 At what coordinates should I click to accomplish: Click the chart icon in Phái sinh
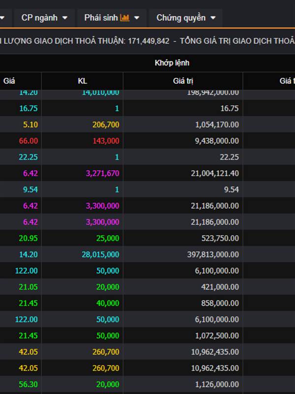click(x=125, y=18)
